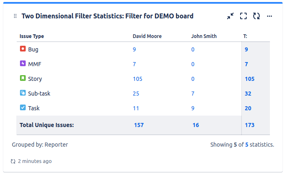Click the 'John Smith' column header
The image size is (285, 174).
coord(204,36)
